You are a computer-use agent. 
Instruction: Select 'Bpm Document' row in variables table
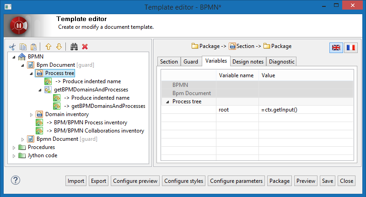point(257,93)
